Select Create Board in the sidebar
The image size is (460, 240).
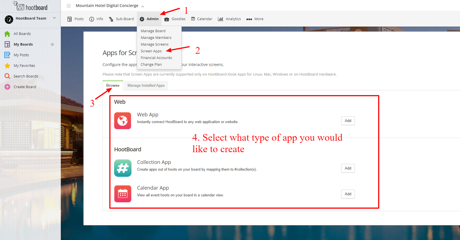click(x=25, y=87)
